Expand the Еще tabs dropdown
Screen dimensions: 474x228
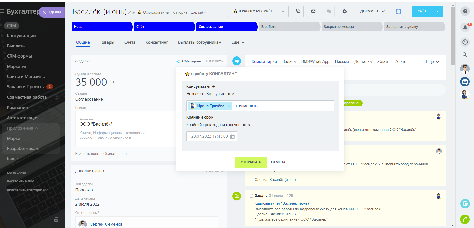click(238, 42)
